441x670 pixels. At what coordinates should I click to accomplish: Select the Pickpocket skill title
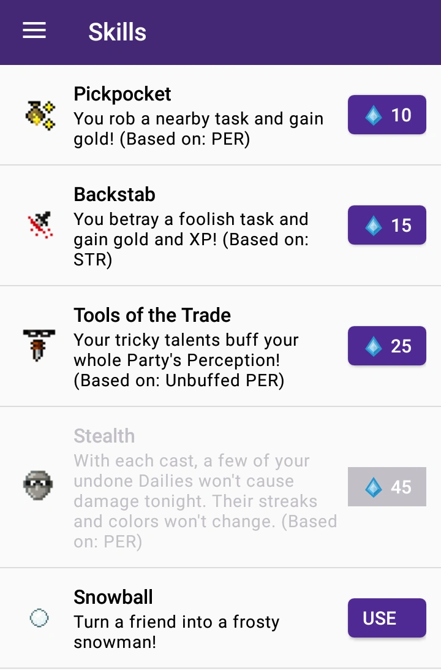(123, 94)
